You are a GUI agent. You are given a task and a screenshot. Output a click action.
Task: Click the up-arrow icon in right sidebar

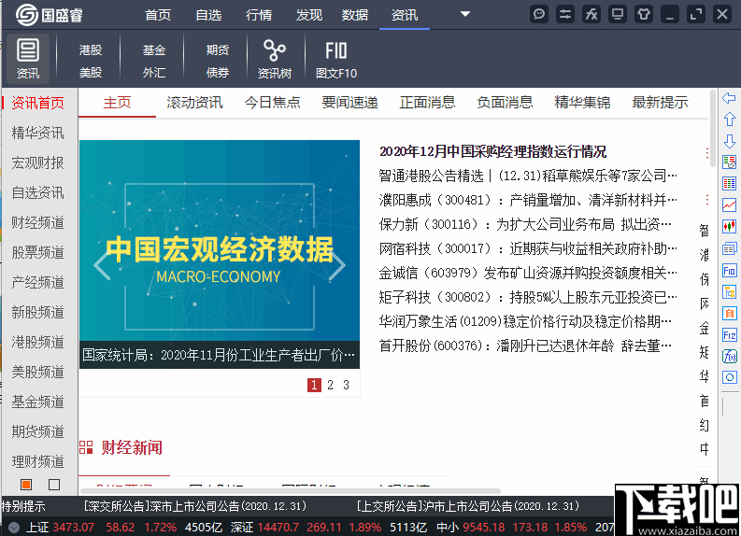pos(729,119)
